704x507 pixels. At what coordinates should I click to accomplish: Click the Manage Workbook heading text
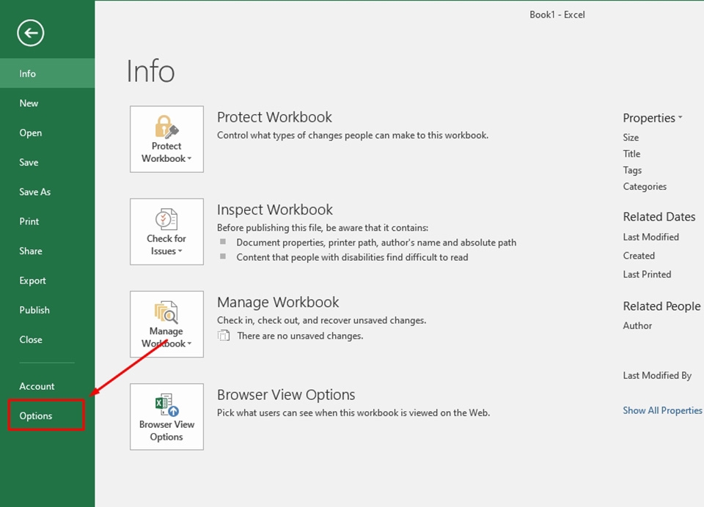pyautogui.click(x=278, y=302)
